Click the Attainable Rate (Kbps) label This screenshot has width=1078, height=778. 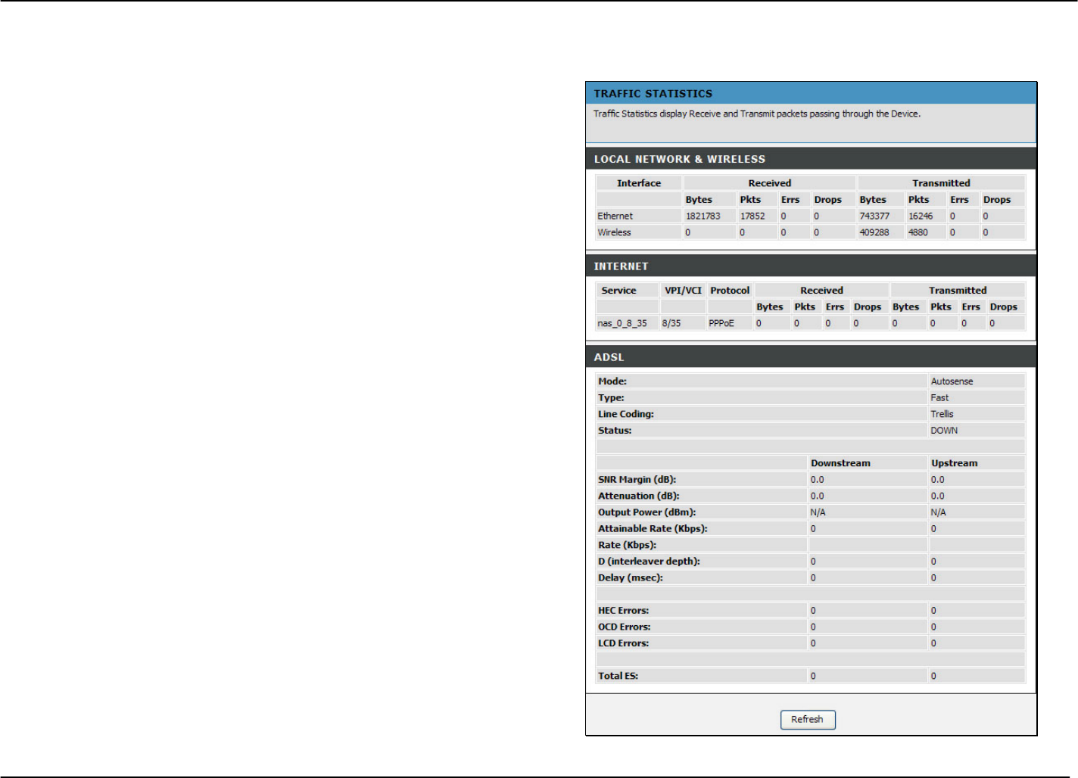point(653,530)
